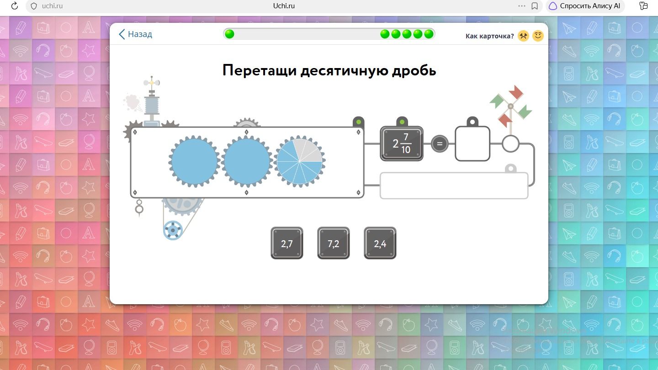Select the 2,4 answer tile
The image size is (658, 370).
point(380,243)
